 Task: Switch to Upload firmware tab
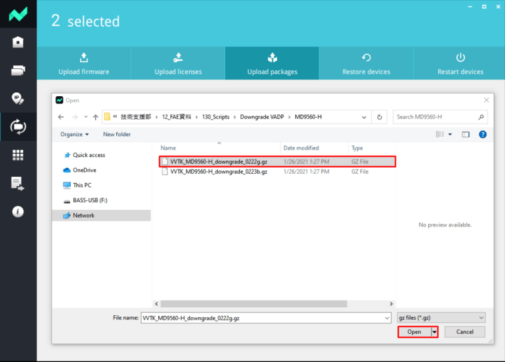[83, 63]
